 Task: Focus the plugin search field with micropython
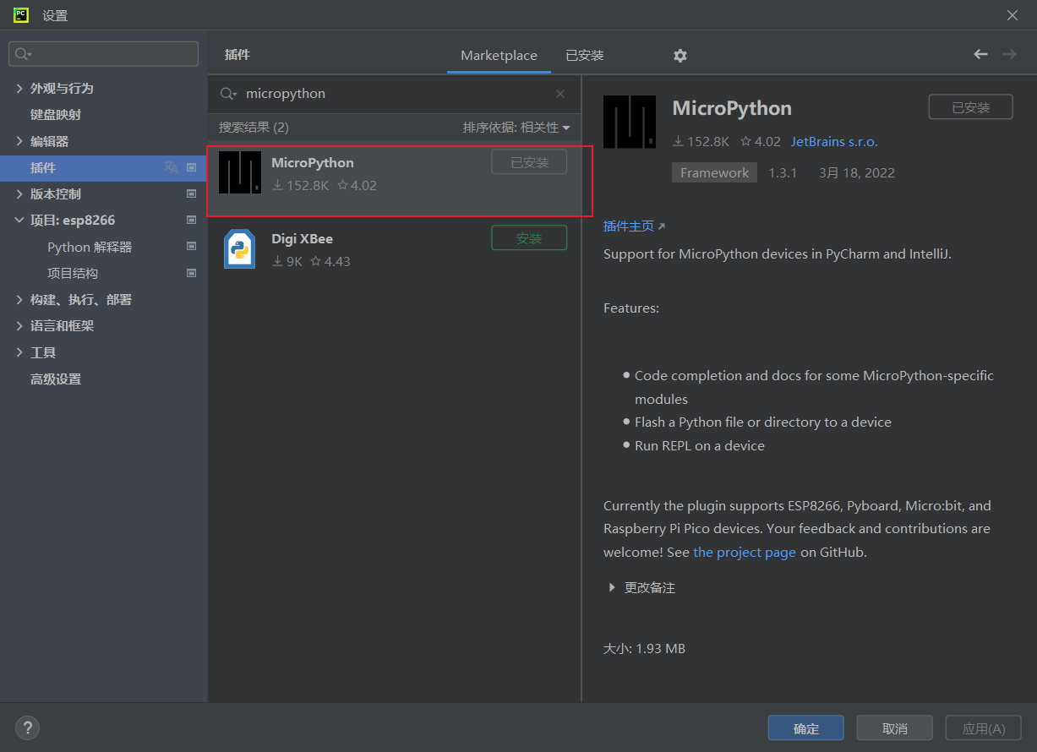[394, 94]
